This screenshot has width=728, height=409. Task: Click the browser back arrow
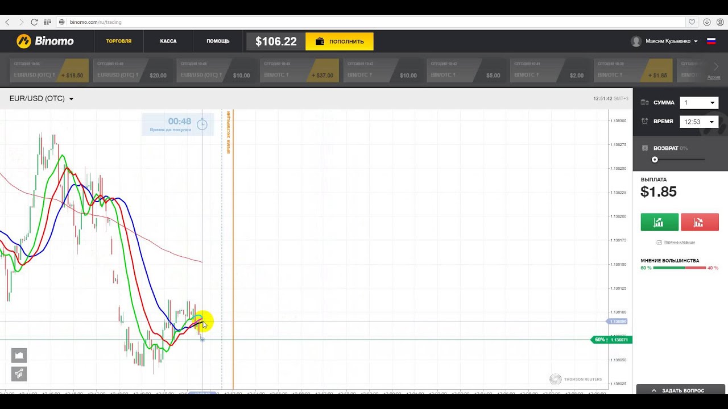(x=8, y=22)
